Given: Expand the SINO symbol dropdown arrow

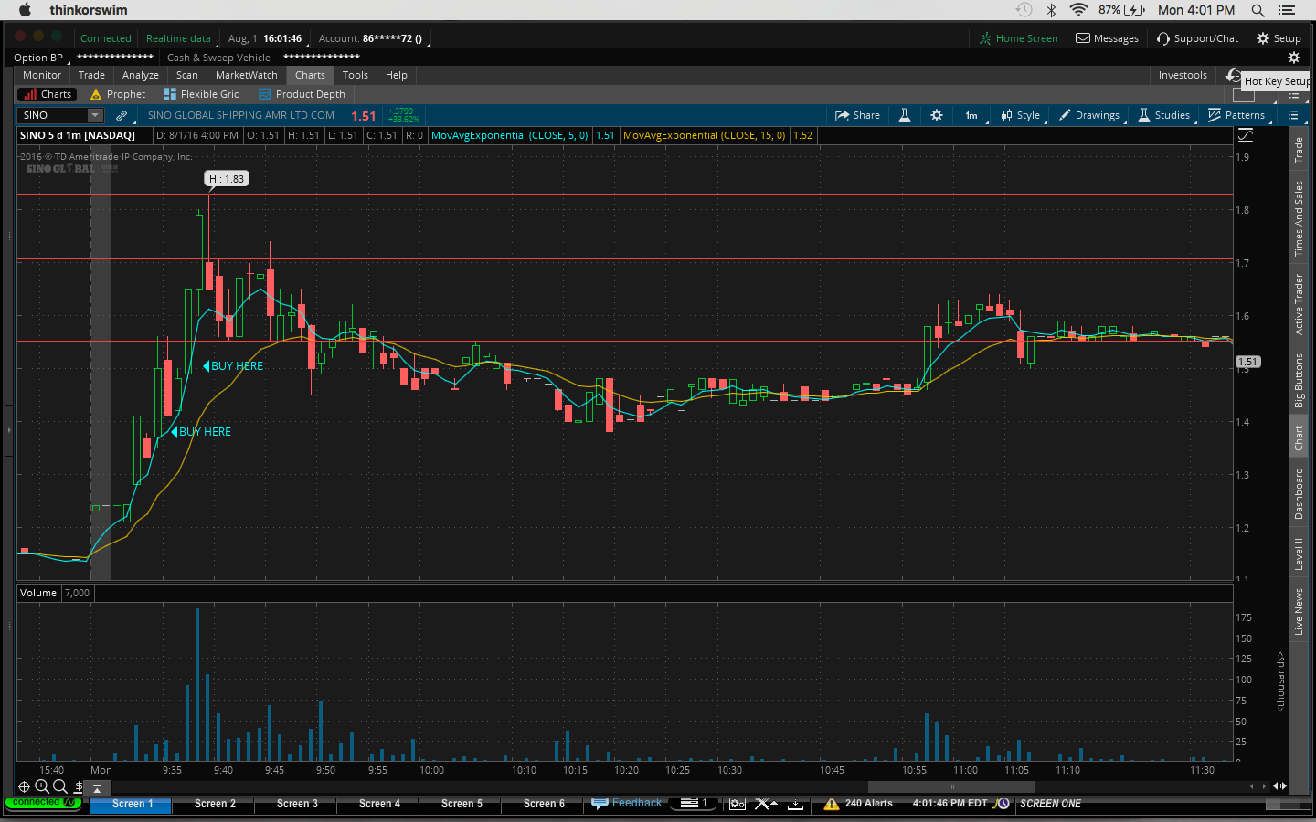Looking at the screenshot, I should [x=94, y=115].
